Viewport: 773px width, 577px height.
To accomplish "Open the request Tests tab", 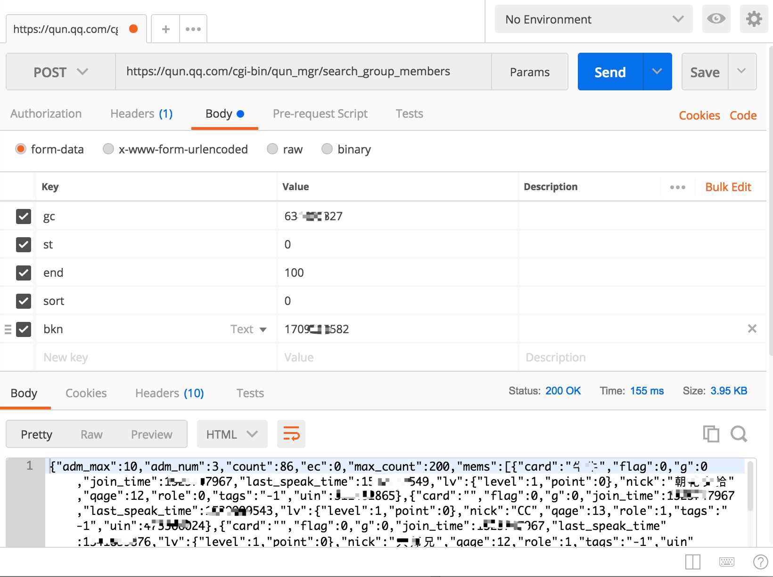I will coord(409,114).
